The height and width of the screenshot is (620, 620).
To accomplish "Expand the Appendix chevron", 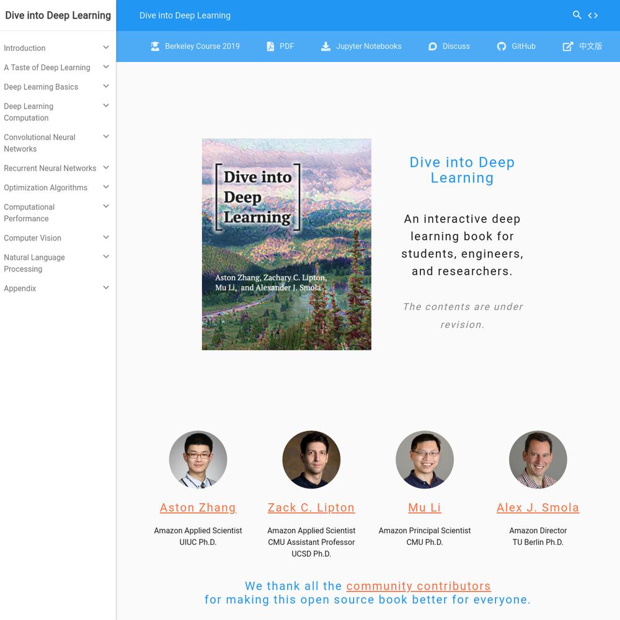I will point(106,288).
